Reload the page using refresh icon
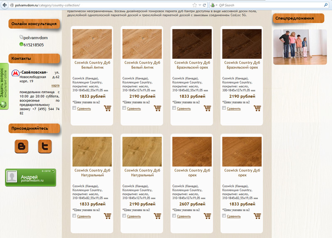 tap(204, 5)
